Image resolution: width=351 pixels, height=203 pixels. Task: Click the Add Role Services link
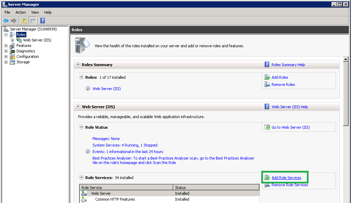click(x=286, y=178)
